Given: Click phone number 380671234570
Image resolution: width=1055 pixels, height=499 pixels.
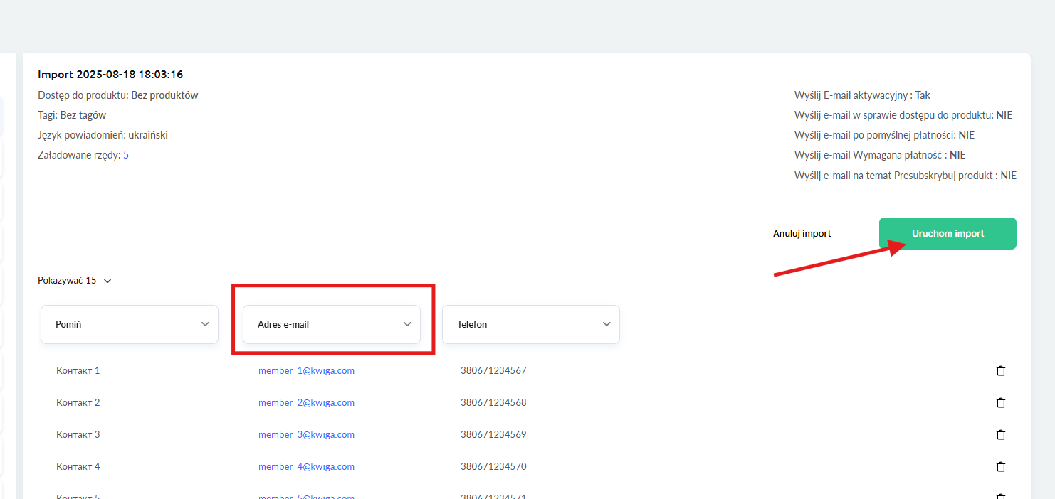Looking at the screenshot, I should point(493,466).
